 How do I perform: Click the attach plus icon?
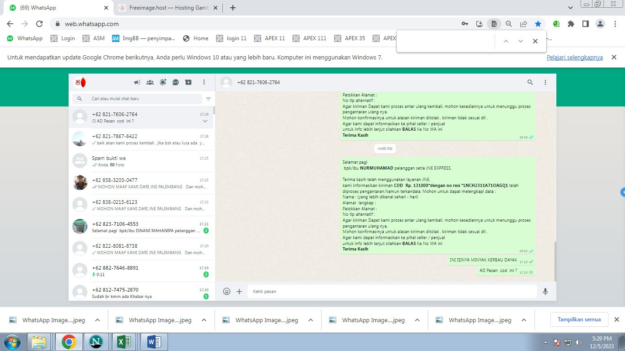[239, 291]
